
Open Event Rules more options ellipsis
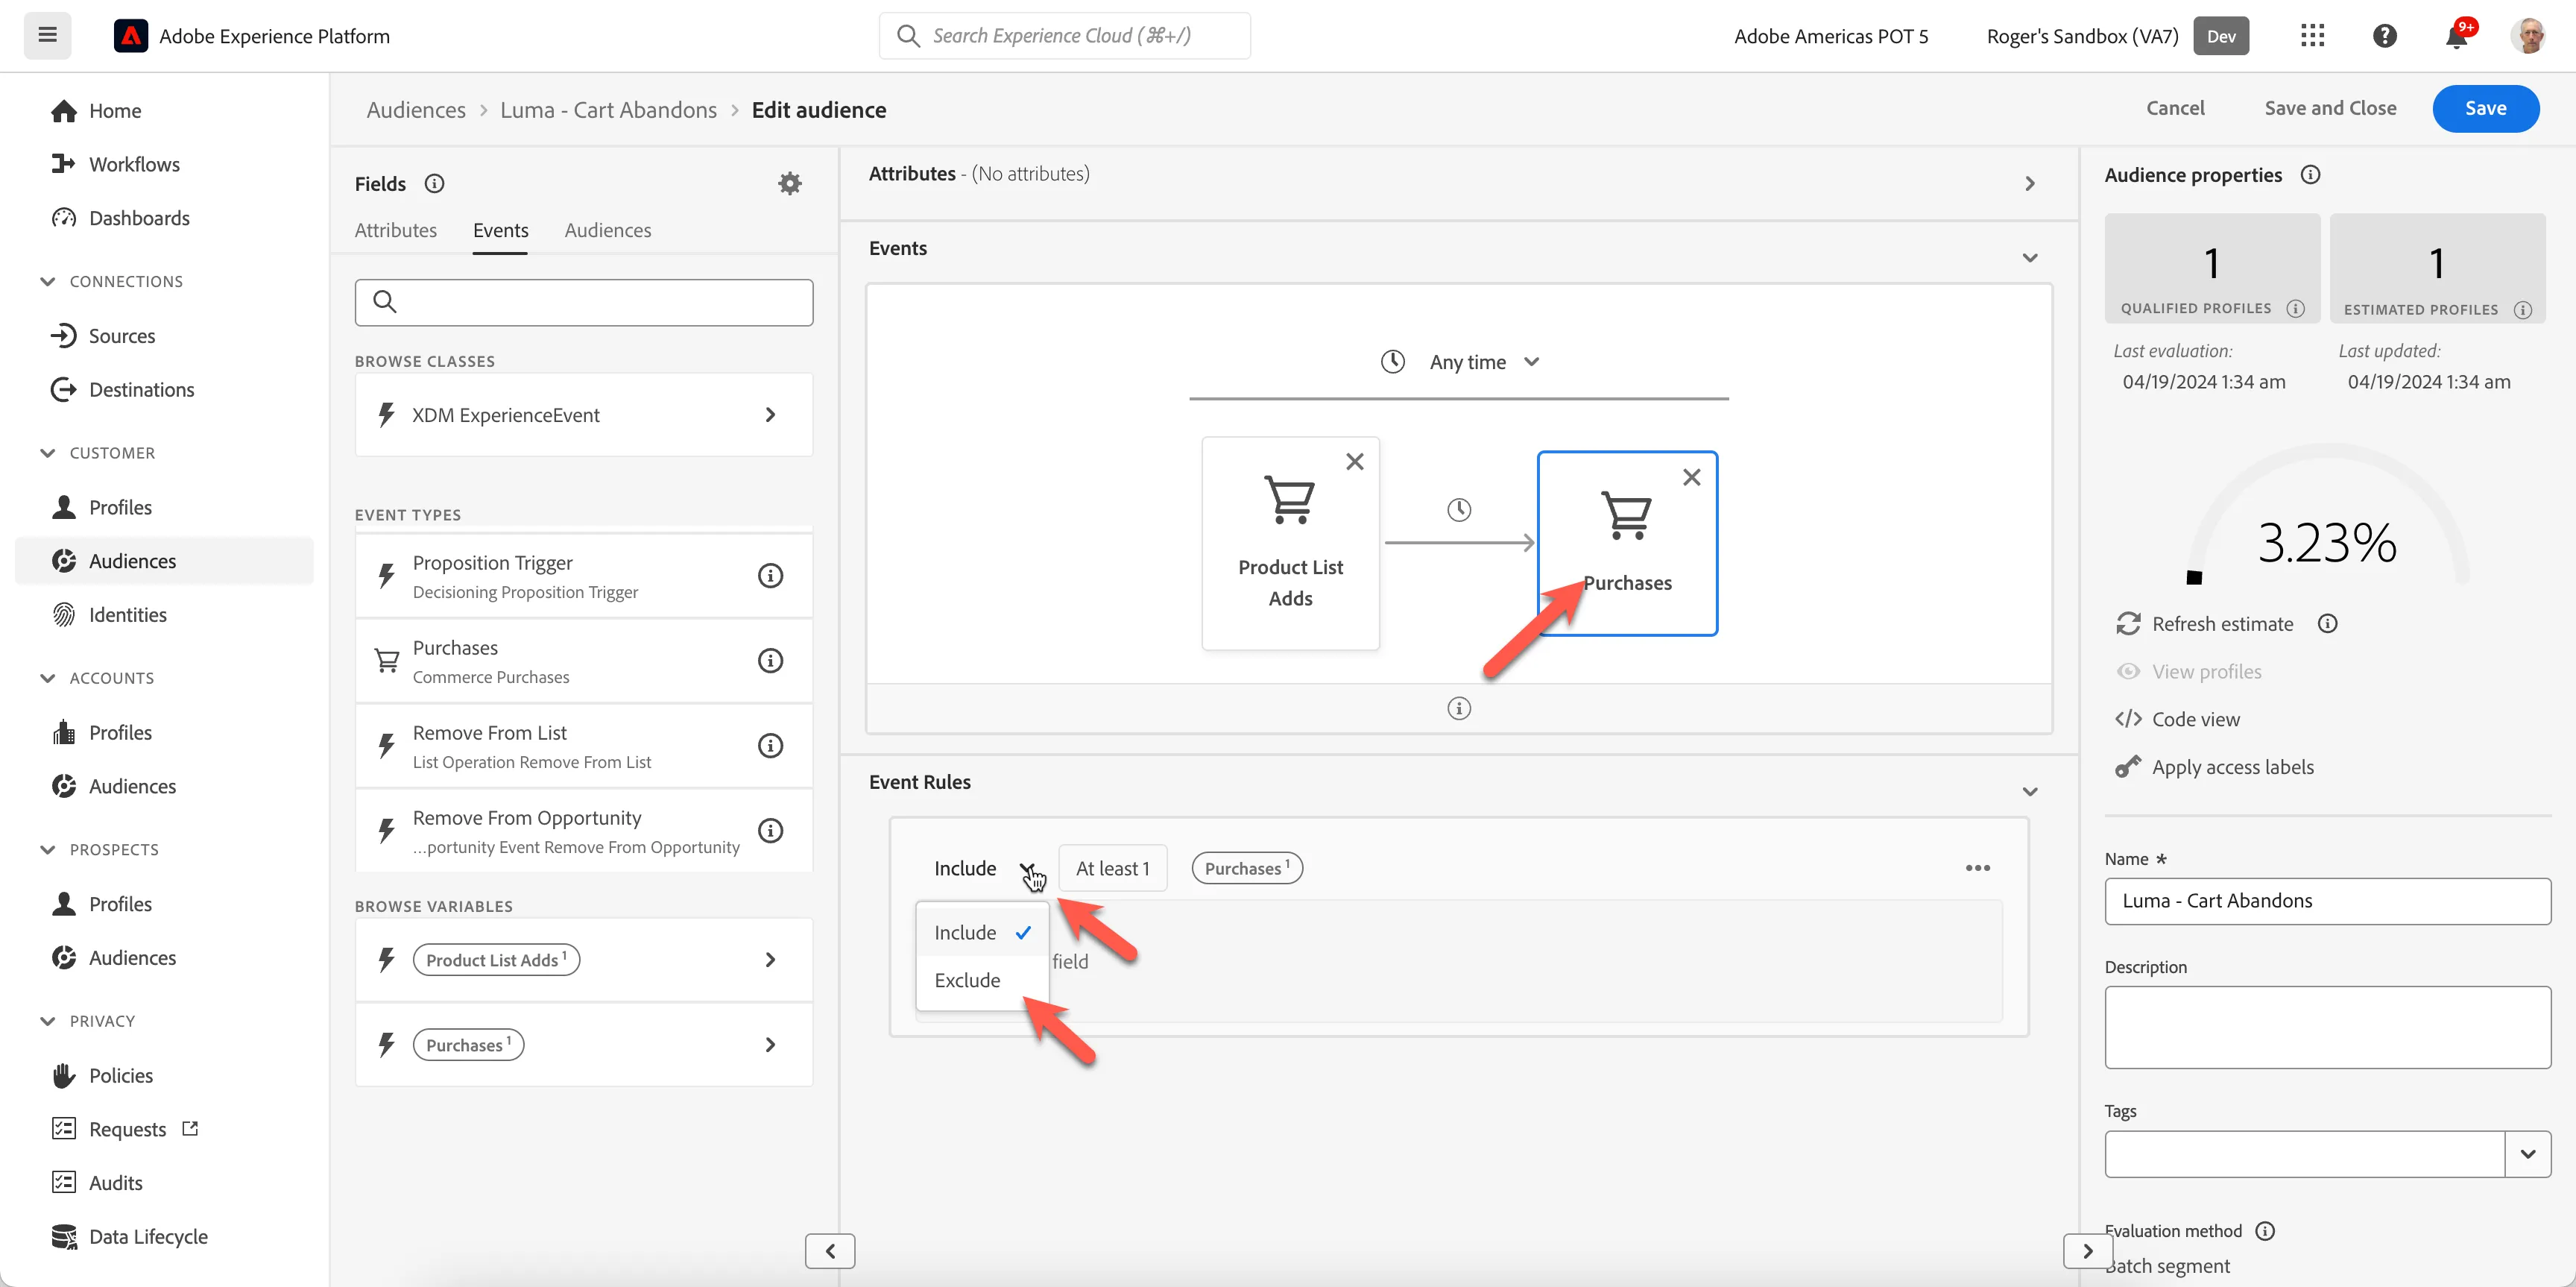pos(1977,867)
